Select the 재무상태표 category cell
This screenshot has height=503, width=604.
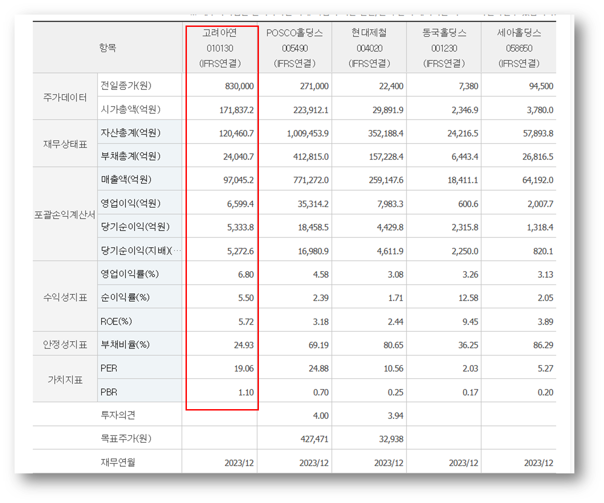pyautogui.click(x=65, y=144)
